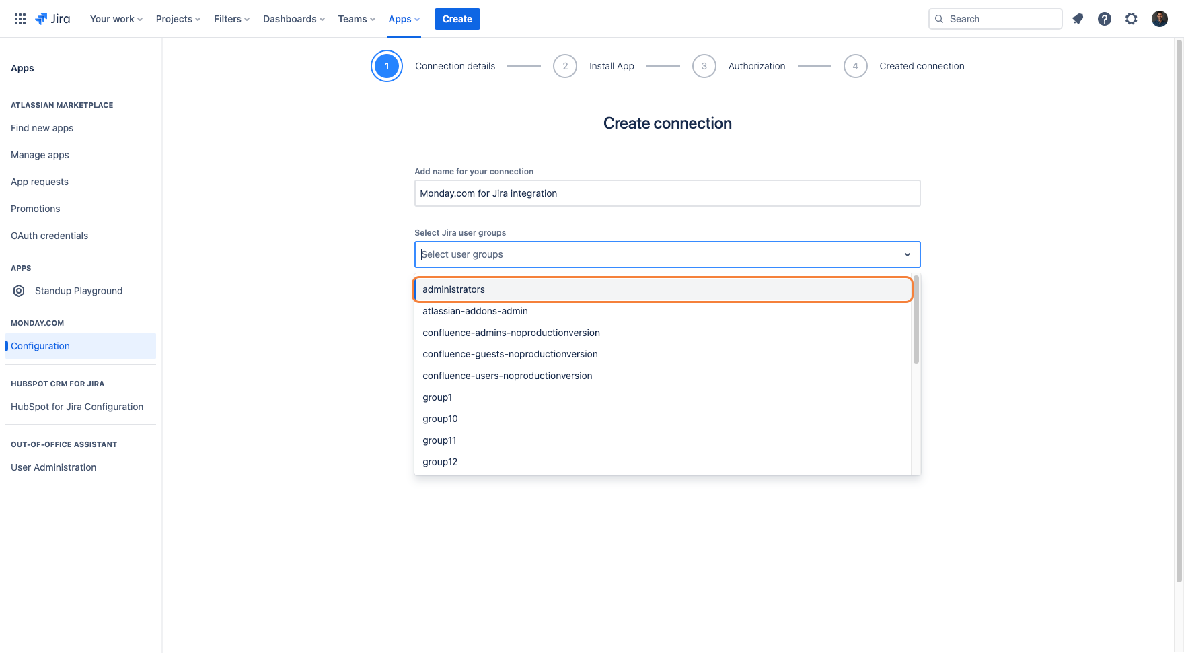Click the Install App step label
This screenshot has height=653, width=1184.
[612, 66]
